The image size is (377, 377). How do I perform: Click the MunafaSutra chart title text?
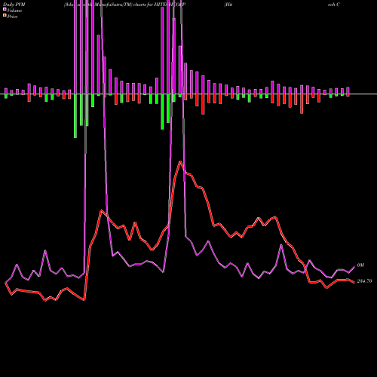click(x=125, y=5)
